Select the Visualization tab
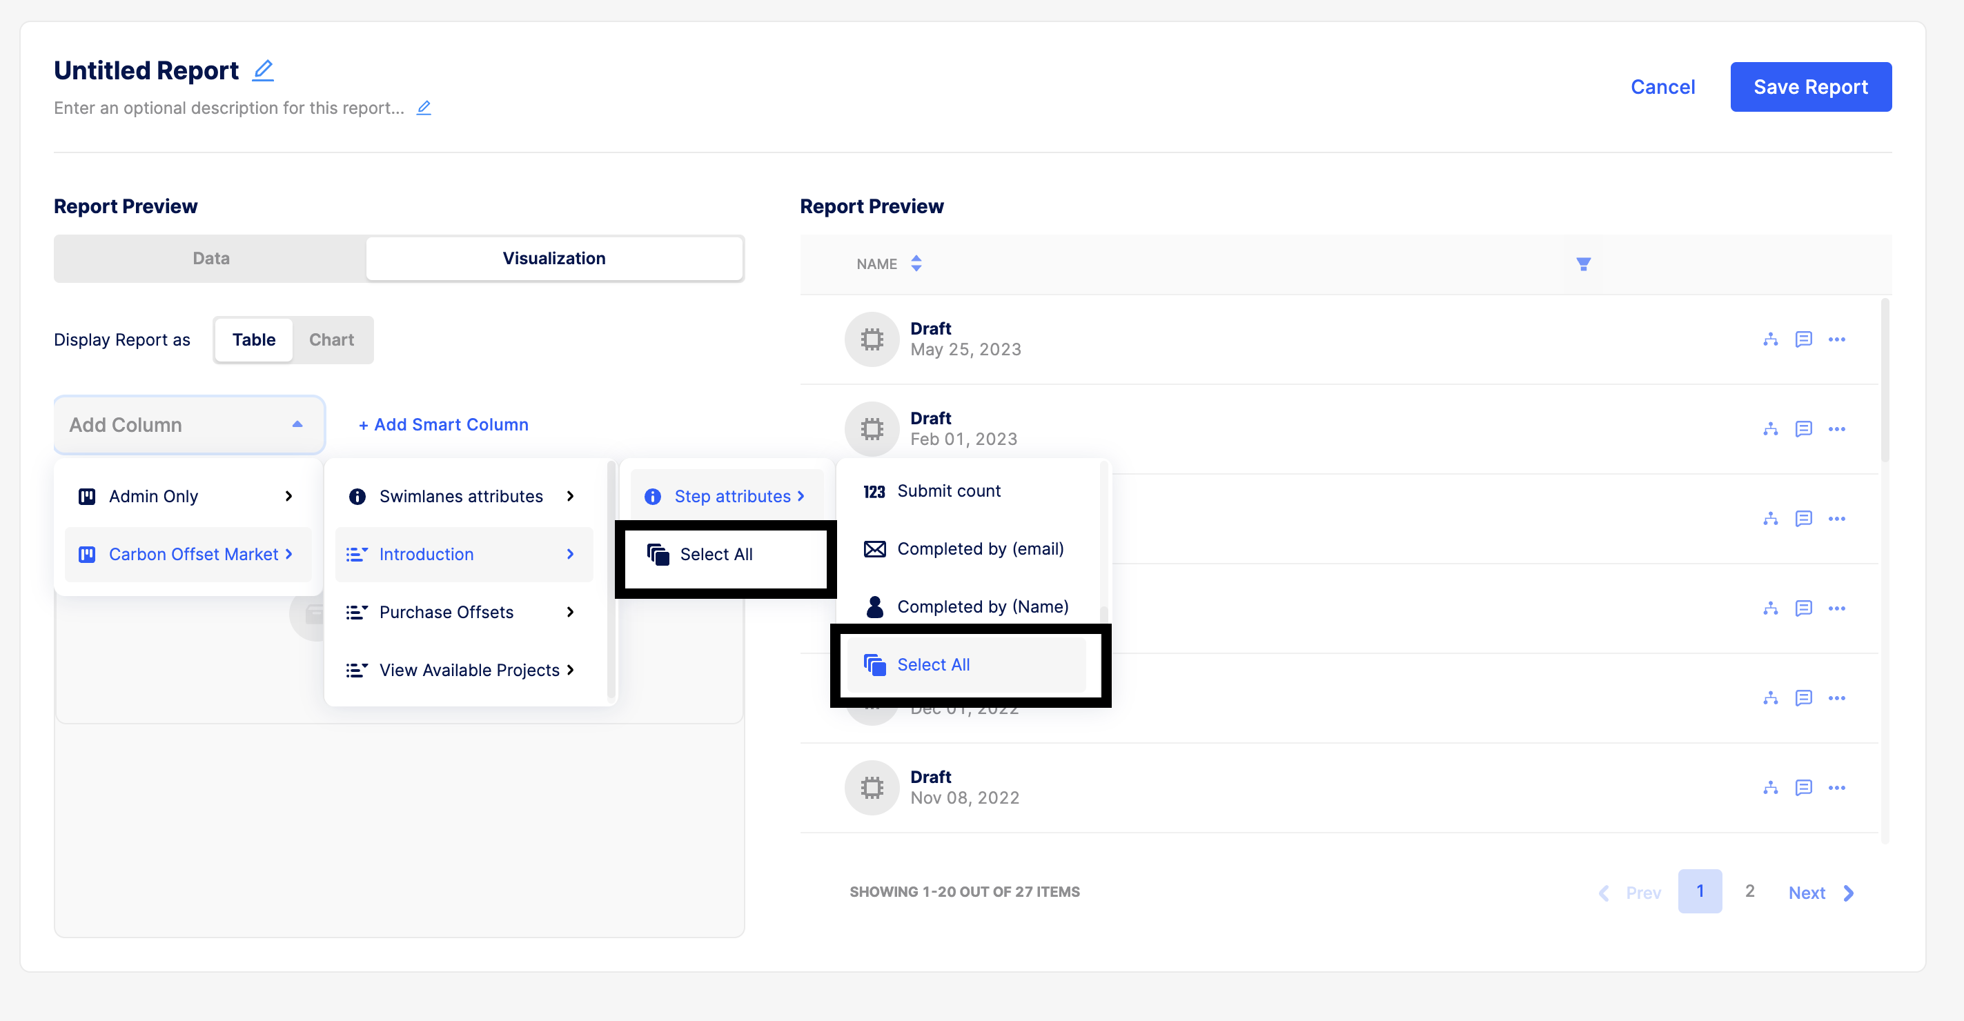The width and height of the screenshot is (1964, 1021). click(553, 258)
